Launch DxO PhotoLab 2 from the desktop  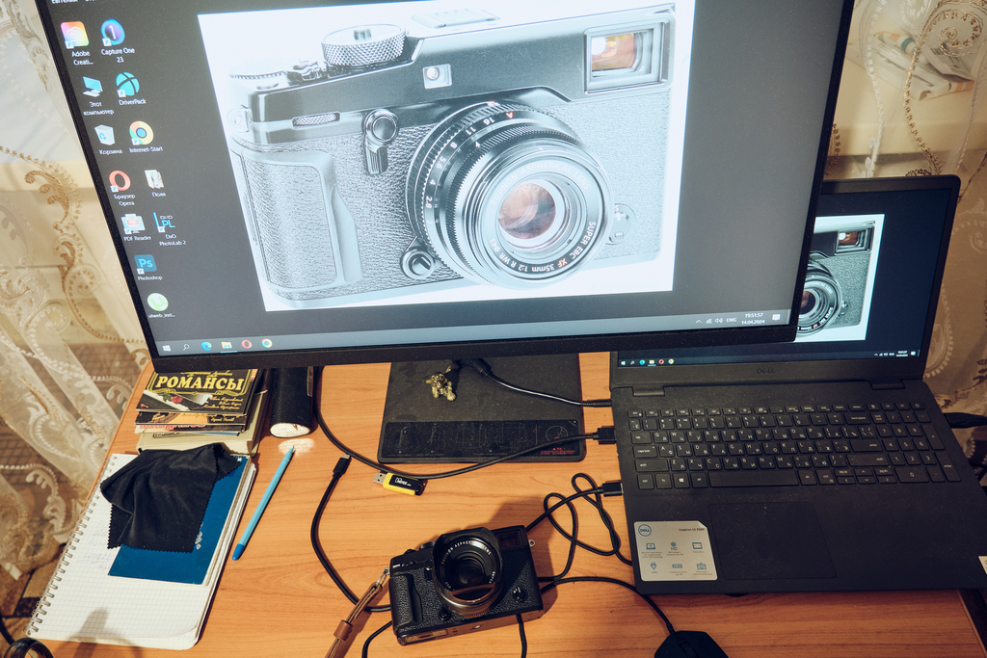[x=166, y=224]
